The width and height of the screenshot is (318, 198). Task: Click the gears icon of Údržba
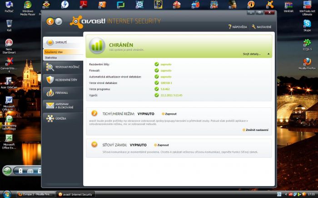pos(50,119)
